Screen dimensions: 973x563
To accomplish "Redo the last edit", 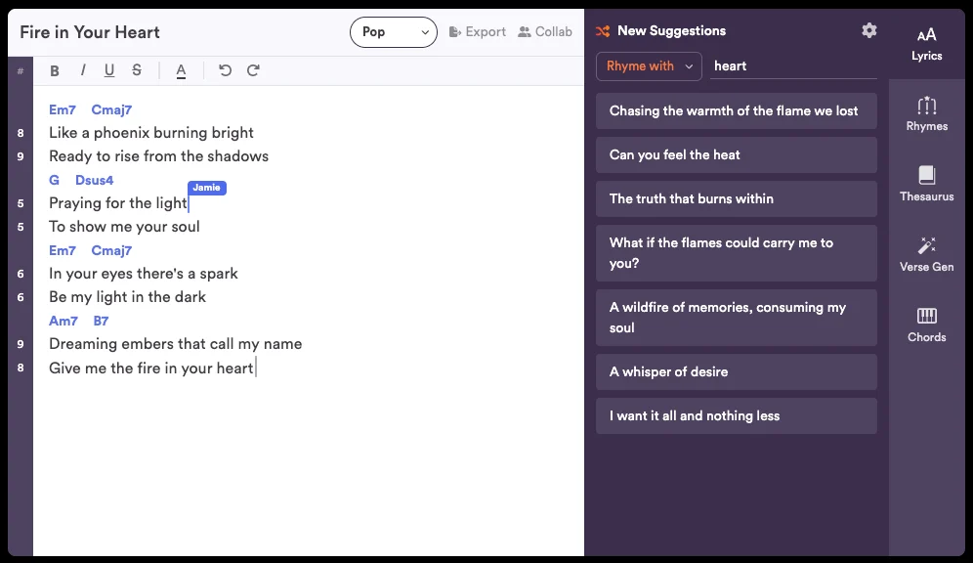I will click(253, 70).
